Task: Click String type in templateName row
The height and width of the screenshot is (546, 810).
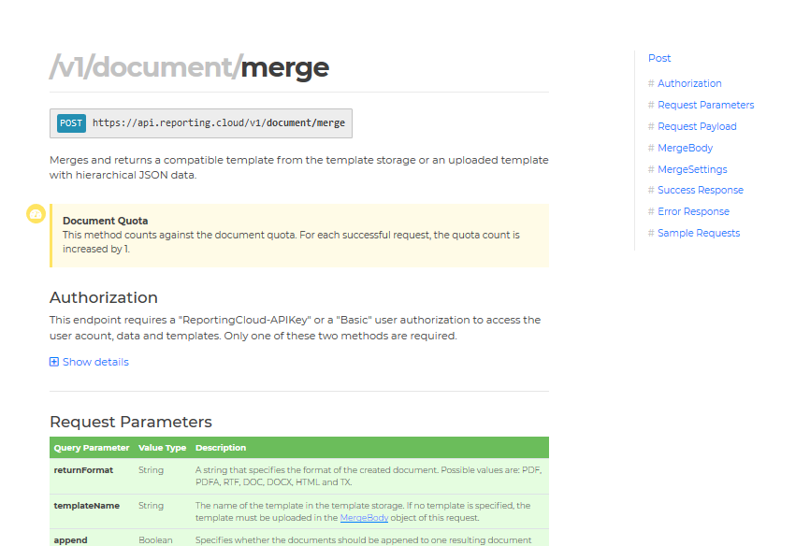Action: (151, 506)
